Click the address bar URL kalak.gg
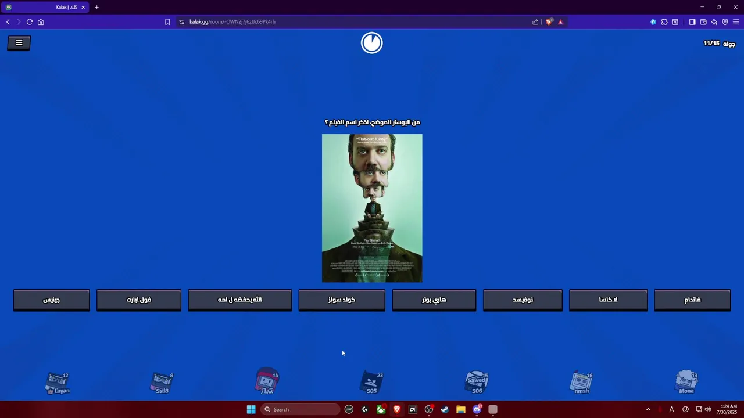744x418 pixels. [x=233, y=22]
